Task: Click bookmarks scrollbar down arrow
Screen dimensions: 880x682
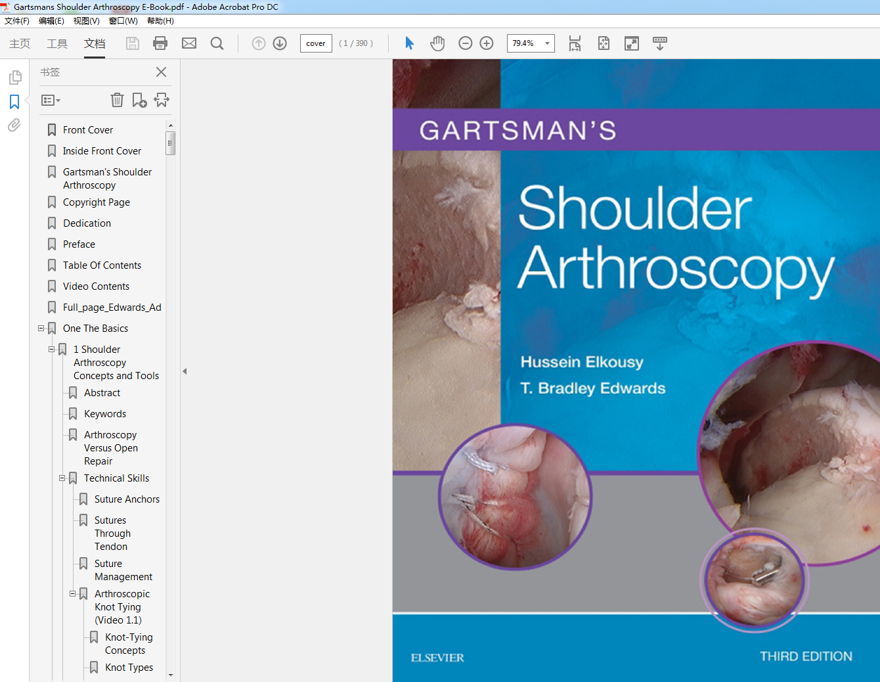Action: click(x=171, y=675)
